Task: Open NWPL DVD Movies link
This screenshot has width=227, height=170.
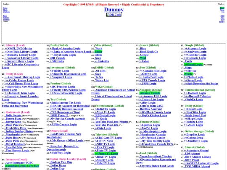Action: click(18, 49)
